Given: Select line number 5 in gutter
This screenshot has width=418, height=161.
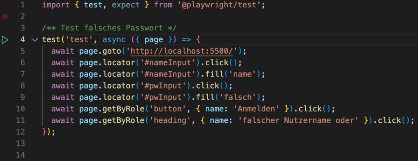Looking at the screenshot, I should click(22, 51).
